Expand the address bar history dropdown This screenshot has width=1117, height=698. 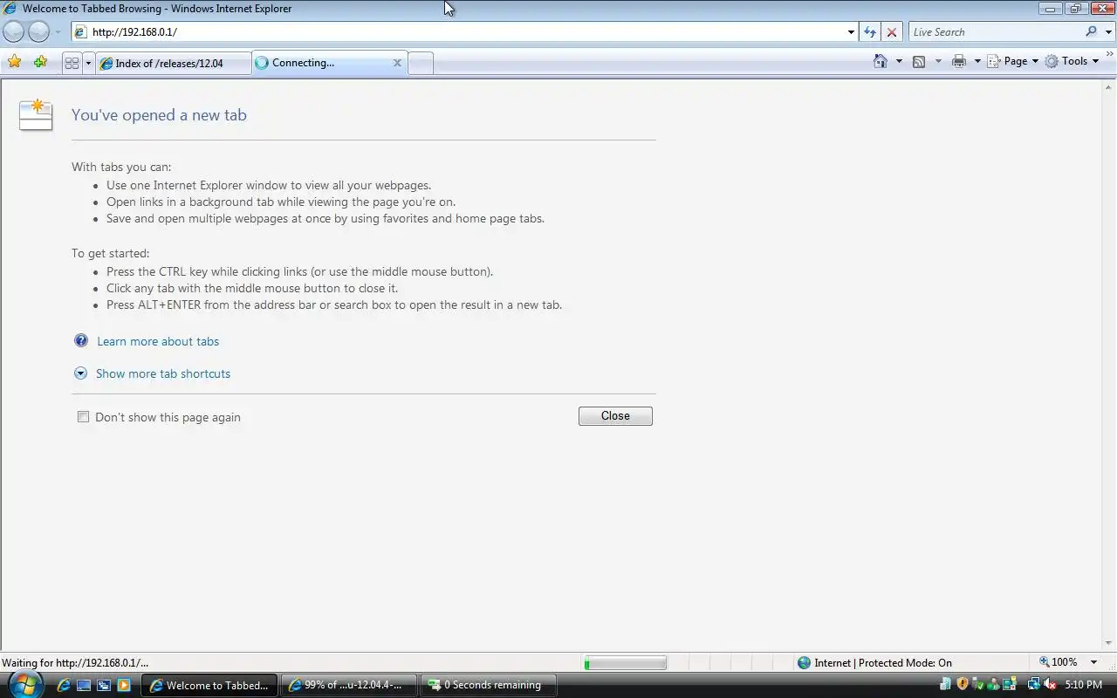851,32
